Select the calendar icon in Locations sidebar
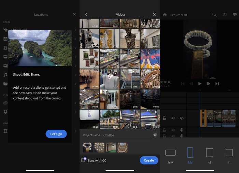Screen dimensions: 239x173 click(5, 39)
